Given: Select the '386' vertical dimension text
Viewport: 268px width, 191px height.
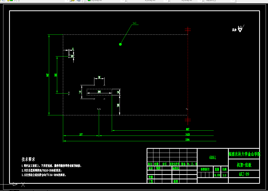Looking at the screenshot, I should (x=56, y=75).
